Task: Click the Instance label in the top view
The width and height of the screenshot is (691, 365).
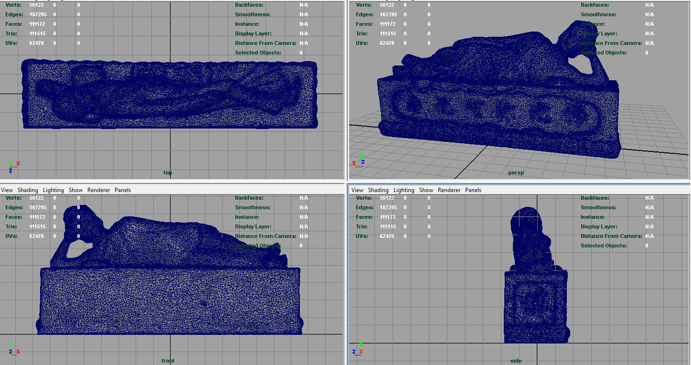Action: pos(247,24)
